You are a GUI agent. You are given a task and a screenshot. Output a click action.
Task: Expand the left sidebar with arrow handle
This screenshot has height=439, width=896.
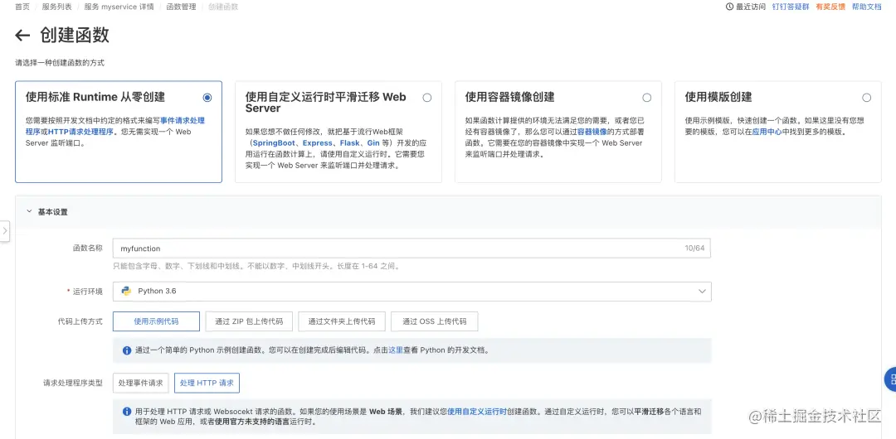[x=5, y=230]
